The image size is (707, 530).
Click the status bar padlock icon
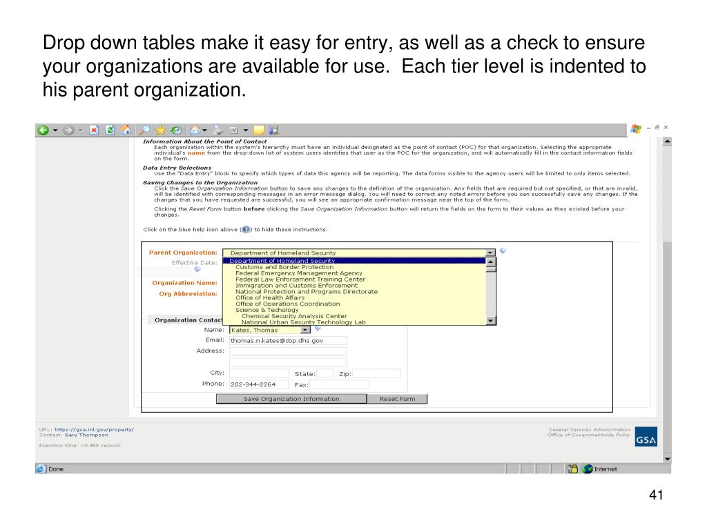pos(572,469)
